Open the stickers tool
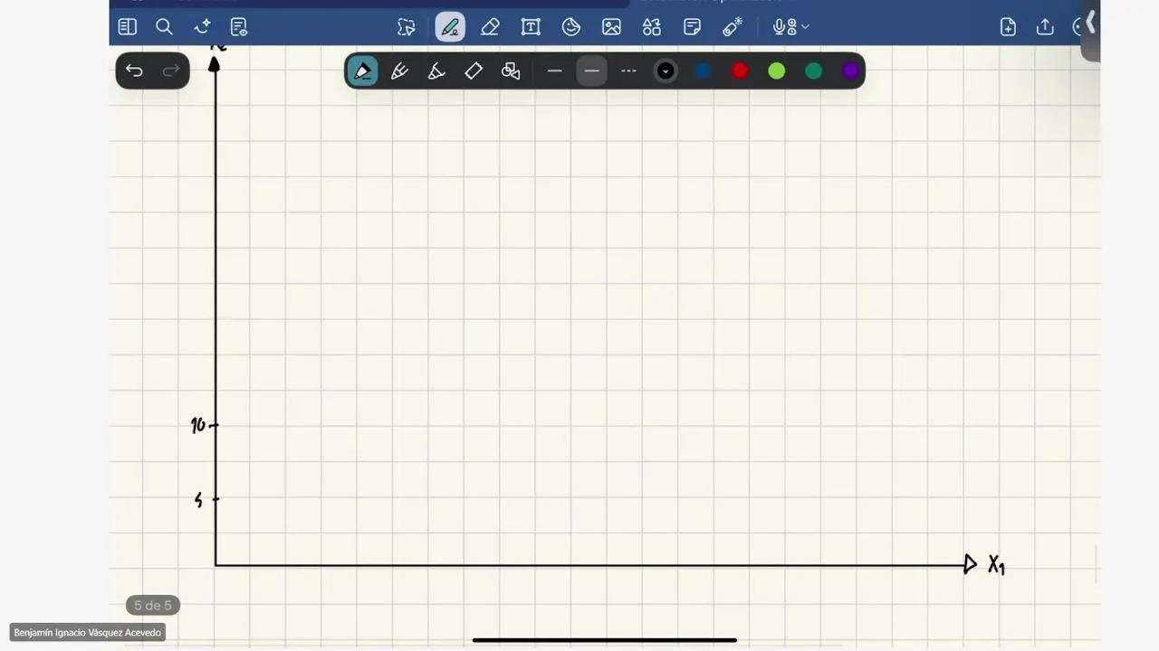Image resolution: width=1159 pixels, height=651 pixels. pos(571,27)
